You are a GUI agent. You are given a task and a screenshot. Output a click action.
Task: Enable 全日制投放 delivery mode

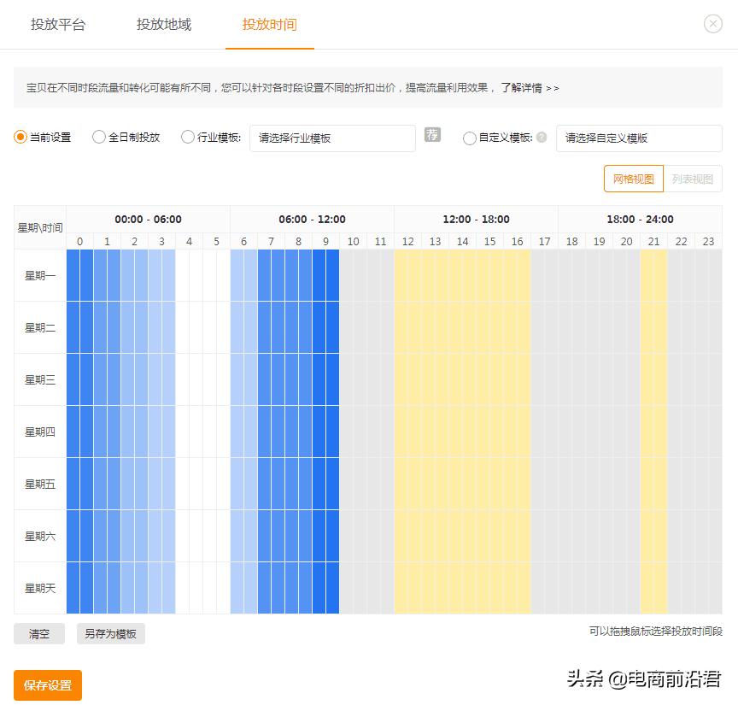pyautogui.click(x=99, y=138)
